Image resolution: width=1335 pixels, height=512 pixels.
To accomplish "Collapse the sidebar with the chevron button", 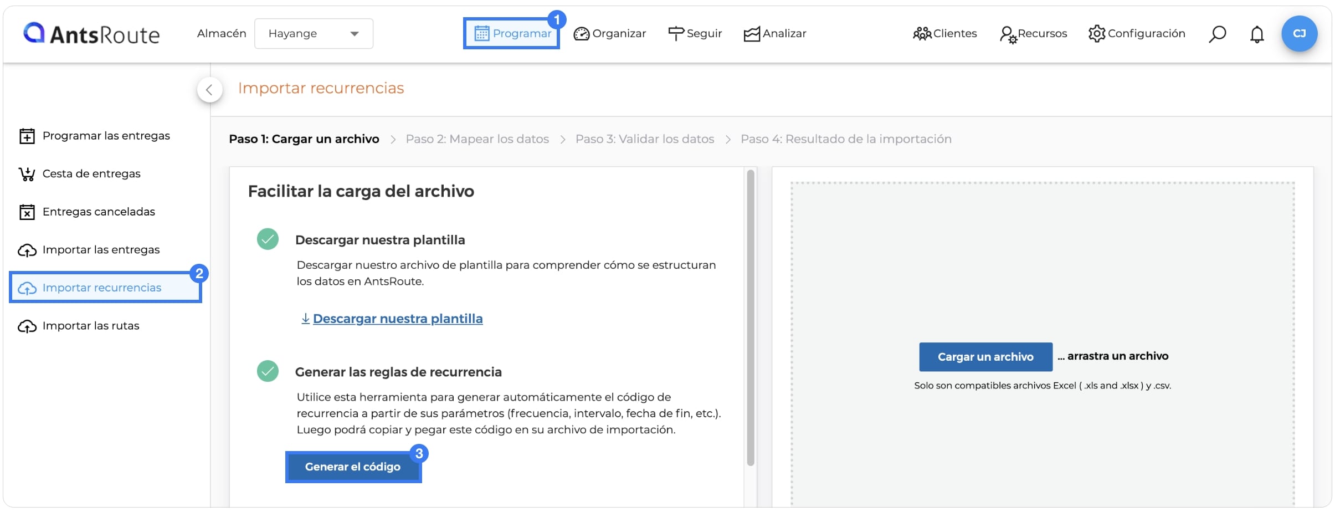I will 209,90.
